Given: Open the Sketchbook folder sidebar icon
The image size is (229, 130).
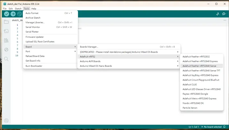Looking at the screenshot, I should [6, 22].
